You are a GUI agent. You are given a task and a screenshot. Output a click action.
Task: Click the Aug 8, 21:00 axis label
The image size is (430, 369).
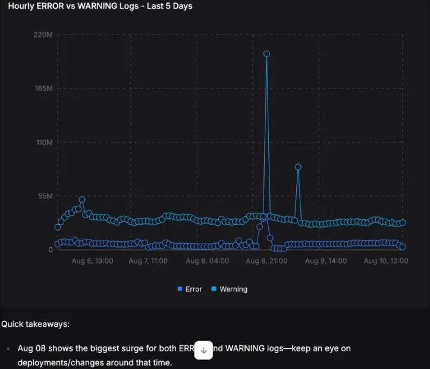[x=265, y=261]
